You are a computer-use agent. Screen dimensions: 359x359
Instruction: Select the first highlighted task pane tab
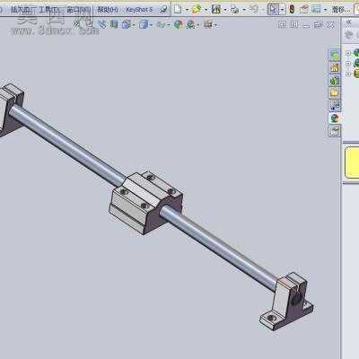coord(335,55)
